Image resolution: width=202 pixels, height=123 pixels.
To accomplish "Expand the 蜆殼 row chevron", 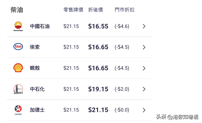I will 144,68.
